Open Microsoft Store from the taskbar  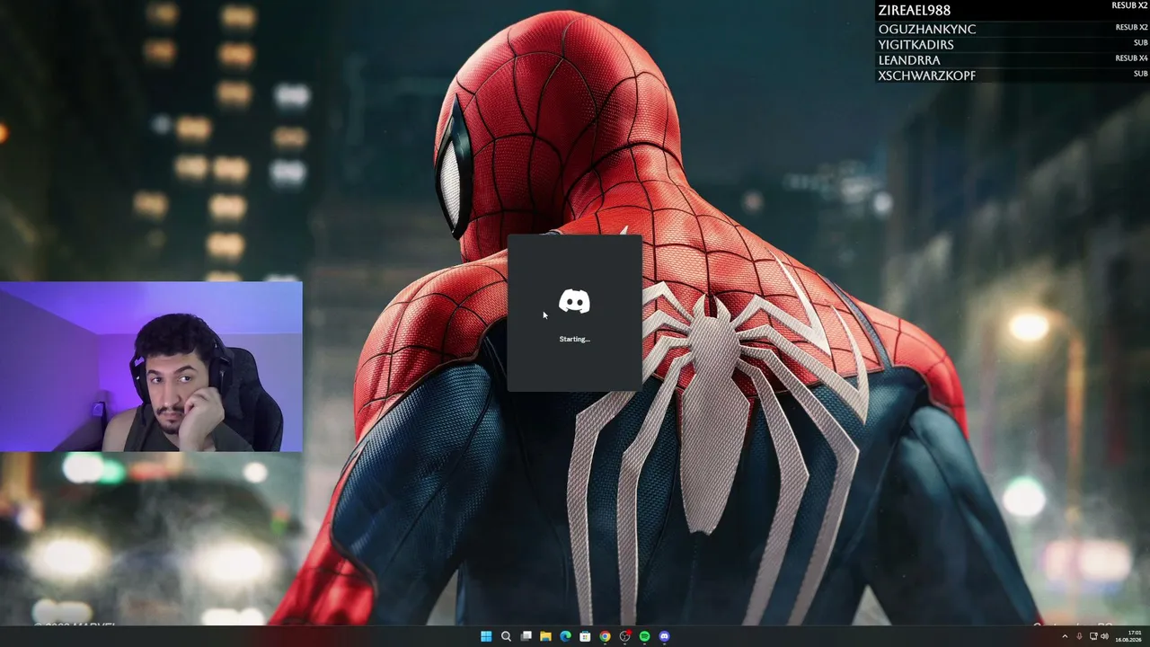tap(585, 636)
